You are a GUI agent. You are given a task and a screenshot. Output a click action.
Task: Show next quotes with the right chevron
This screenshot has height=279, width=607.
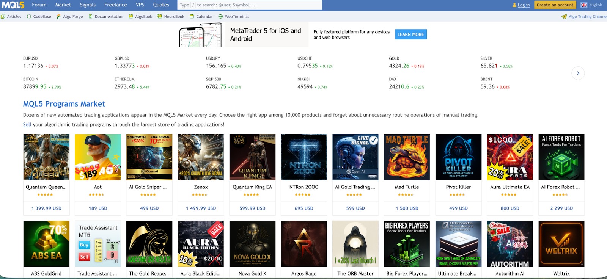click(578, 73)
